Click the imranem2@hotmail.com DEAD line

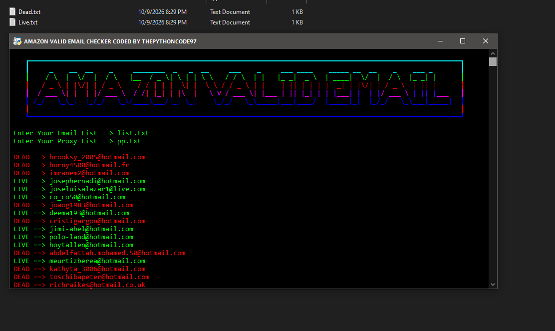pyautogui.click(x=71, y=173)
